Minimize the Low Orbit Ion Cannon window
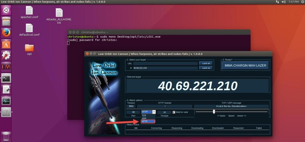Screen dimensions: 305x142 point(91,54)
